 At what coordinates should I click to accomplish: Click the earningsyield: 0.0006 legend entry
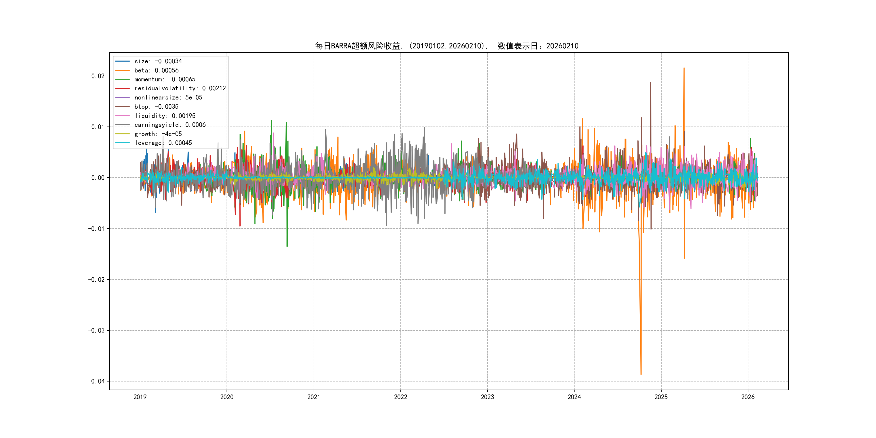[x=170, y=125]
